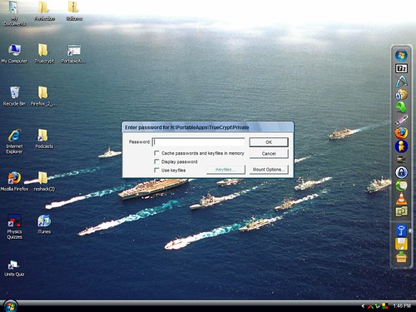Open the My Documents desktop icon
The height and width of the screenshot is (312, 416).
click(x=14, y=13)
